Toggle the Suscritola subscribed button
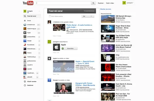The image size is (154, 101). coord(69,49)
